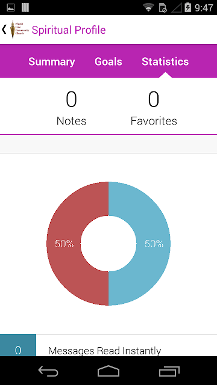Tap the Messages Read Instantly row
Screen dimensions: 217x385
click(108, 345)
